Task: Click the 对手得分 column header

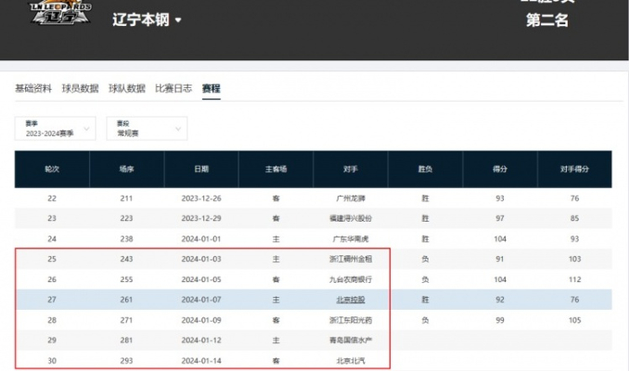Action: 574,169
